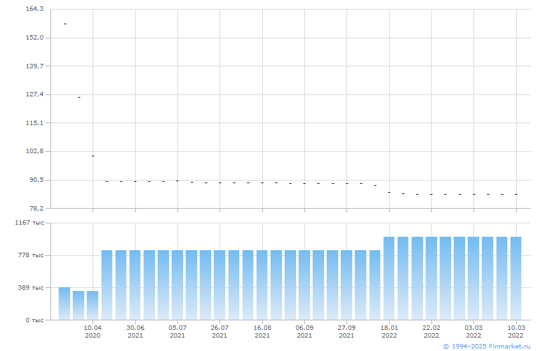Click the 06.09 2021 date label

[x=304, y=331]
